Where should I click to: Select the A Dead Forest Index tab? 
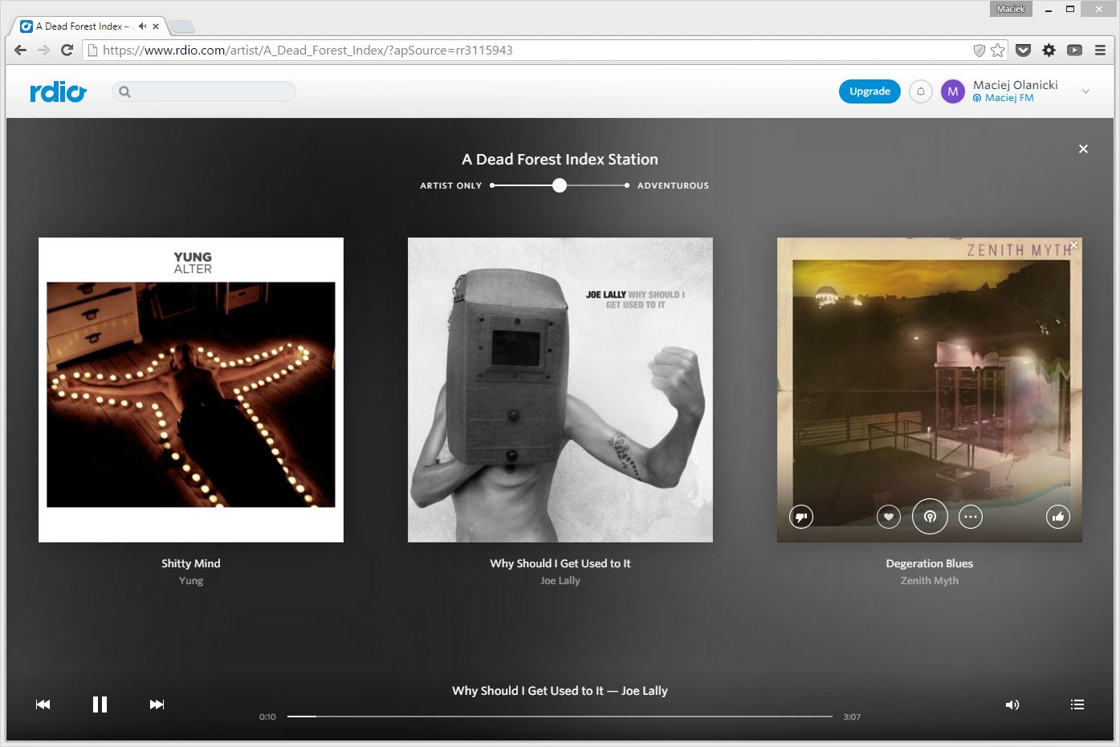click(x=83, y=26)
